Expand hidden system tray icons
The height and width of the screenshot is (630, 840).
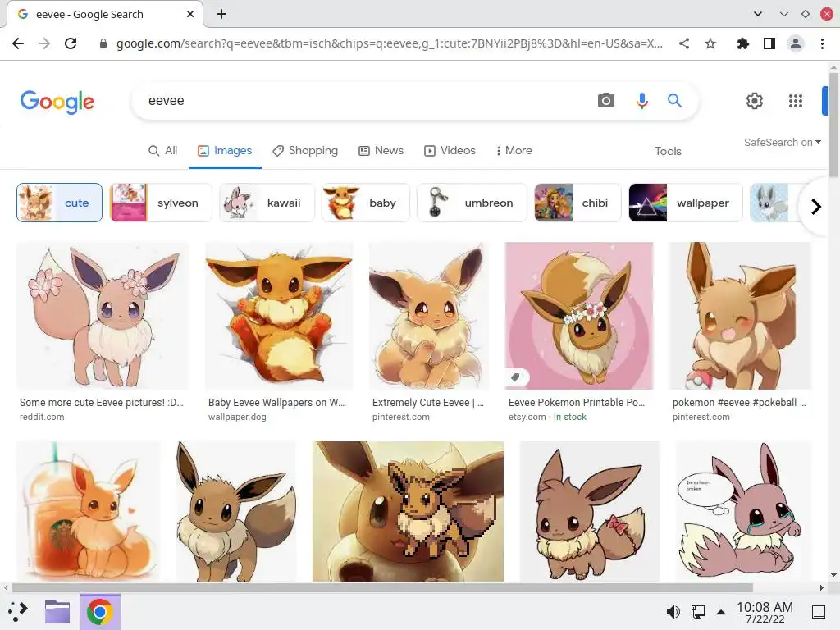(721, 612)
